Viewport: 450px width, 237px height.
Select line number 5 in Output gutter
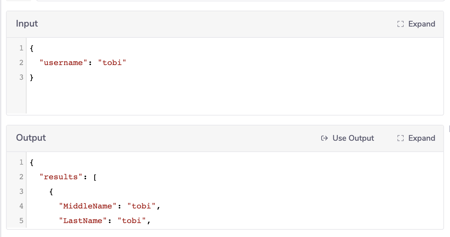tap(21, 221)
